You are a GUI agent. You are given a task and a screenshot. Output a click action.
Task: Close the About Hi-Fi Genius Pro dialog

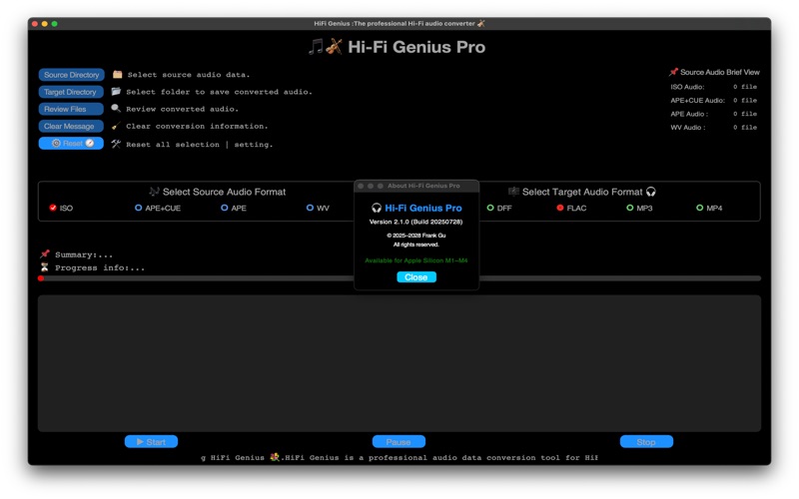click(416, 277)
